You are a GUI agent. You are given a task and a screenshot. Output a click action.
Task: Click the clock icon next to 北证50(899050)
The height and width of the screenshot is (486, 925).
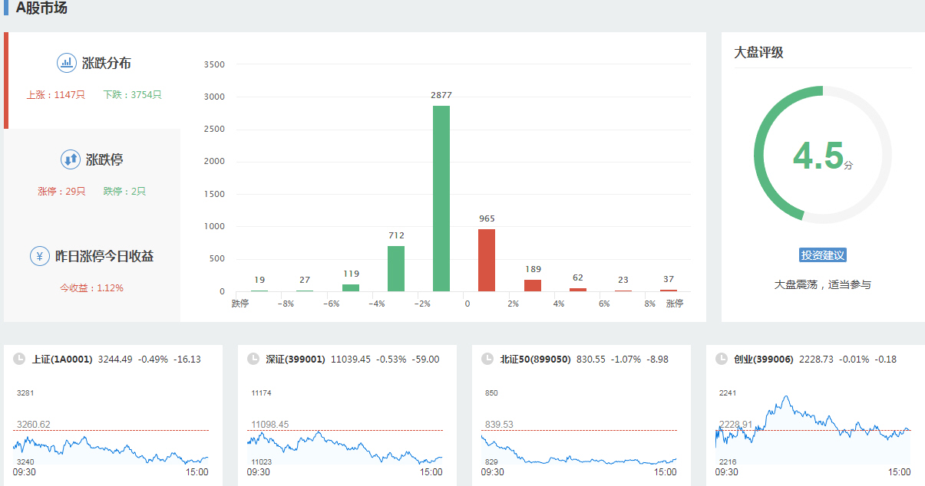pyautogui.click(x=487, y=359)
